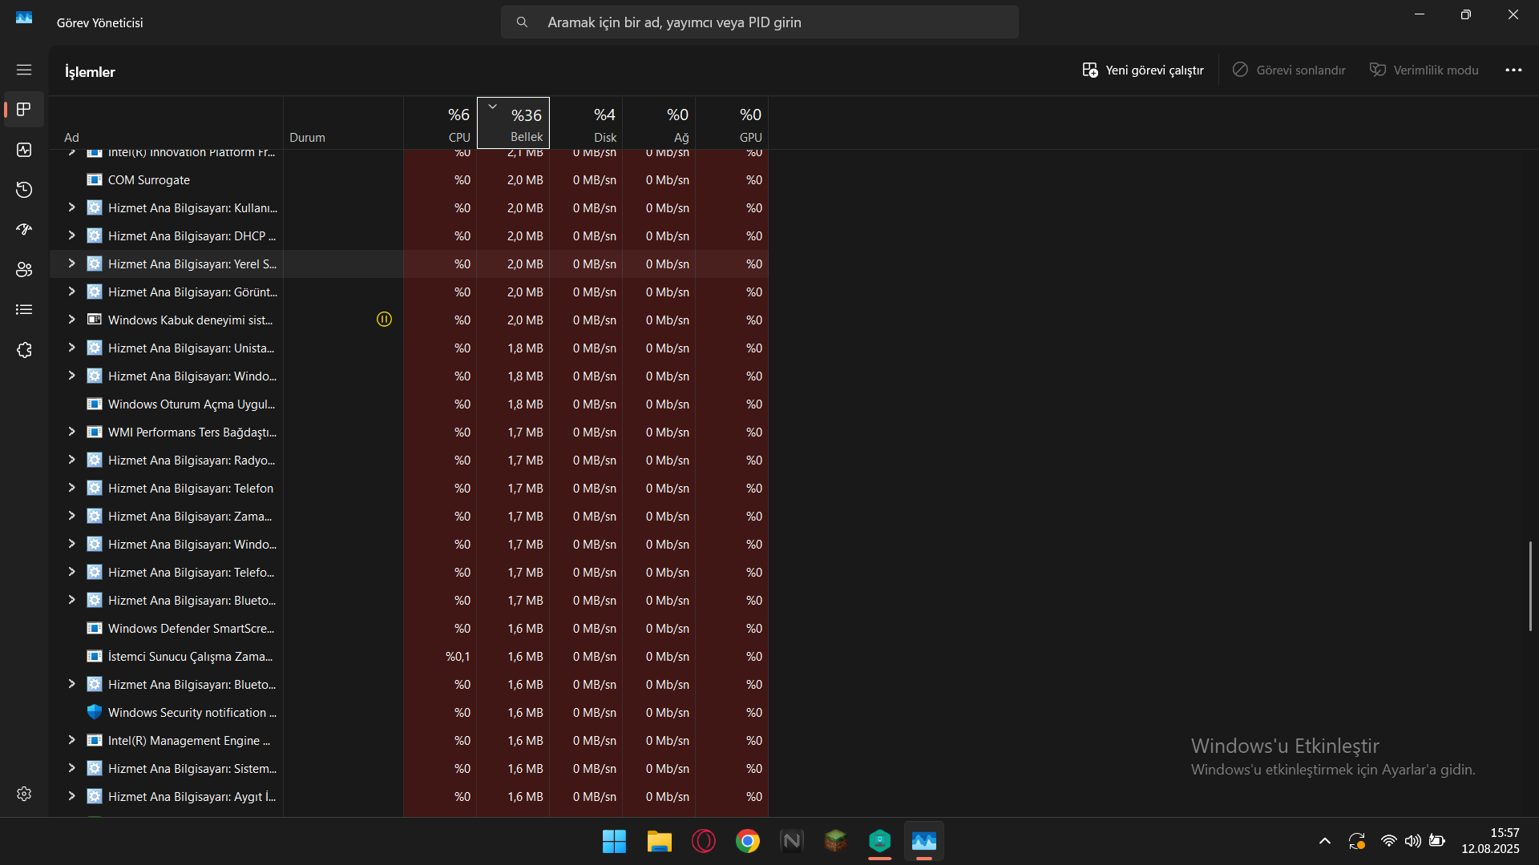Select the İstemci Sunucu Çalışma Zama... name
This screenshot has width=1539, height=865.
(x=190, y=657)
